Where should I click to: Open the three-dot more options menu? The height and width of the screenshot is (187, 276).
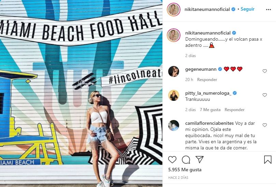click(x=268, y=10)
